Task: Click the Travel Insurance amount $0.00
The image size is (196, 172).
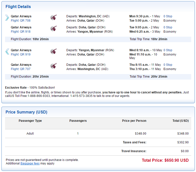Action: [x=185, y=151]
